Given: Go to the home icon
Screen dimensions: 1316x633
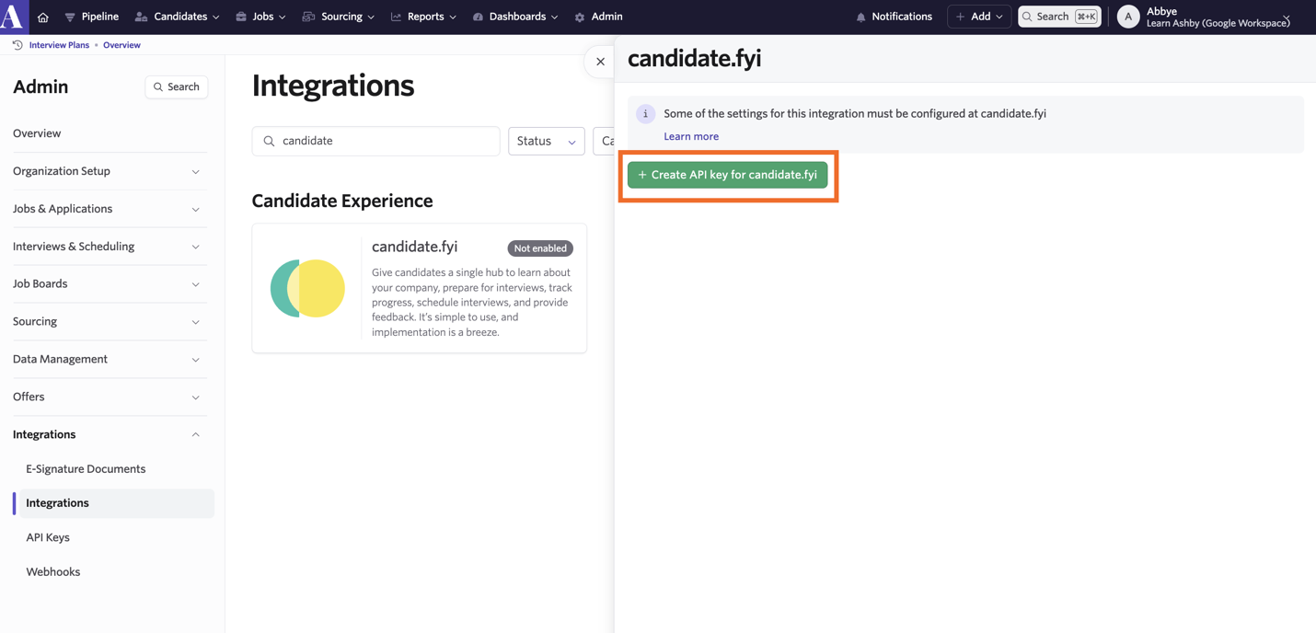Looking at the screenshot, I should click(43, 17).
